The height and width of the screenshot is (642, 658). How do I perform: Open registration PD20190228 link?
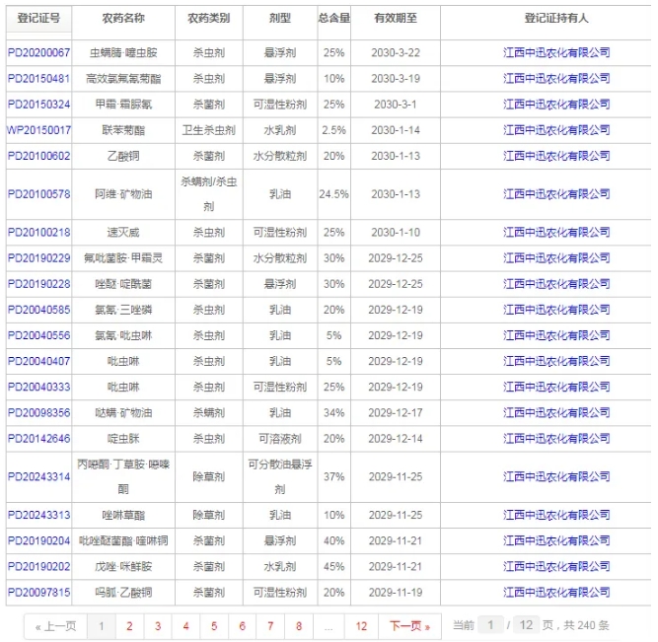click(39, 284)
